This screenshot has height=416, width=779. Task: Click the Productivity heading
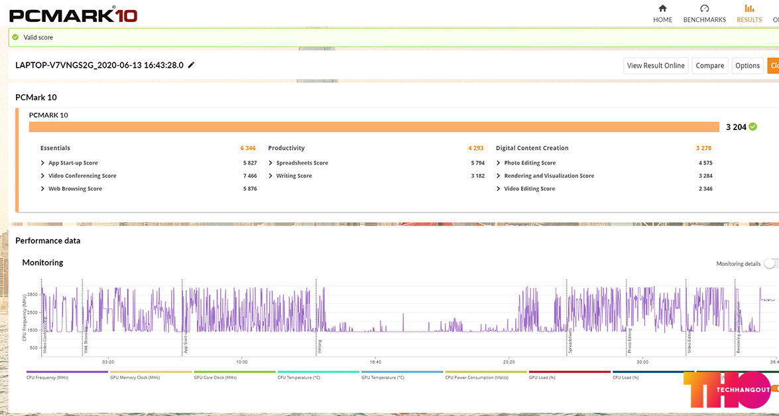[x=286, y=148]
